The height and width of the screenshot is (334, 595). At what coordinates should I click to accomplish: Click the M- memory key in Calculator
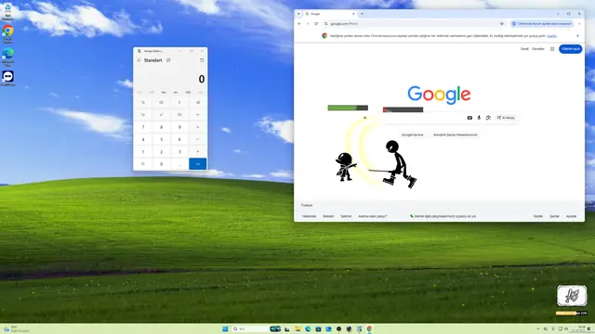[x=176, y=93]
